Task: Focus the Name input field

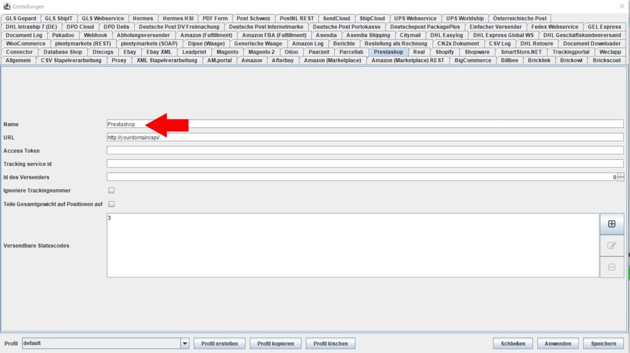Action: click(365, 124)
